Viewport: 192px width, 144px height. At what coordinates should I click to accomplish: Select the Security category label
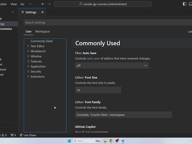tap(36, 71)
